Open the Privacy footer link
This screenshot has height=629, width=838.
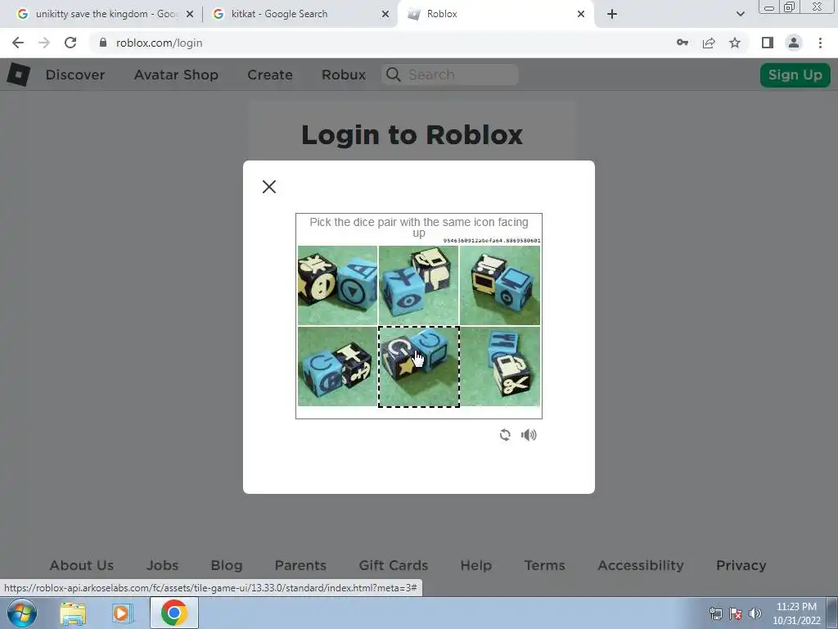pyautogui.click(x=741, y=565)
